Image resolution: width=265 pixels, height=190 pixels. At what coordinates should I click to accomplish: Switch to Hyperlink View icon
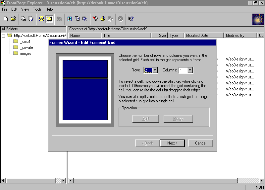42,19
